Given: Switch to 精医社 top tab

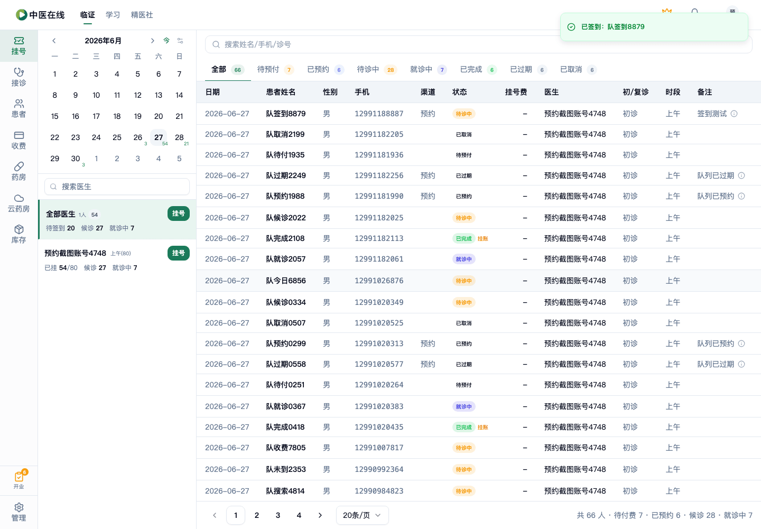Looking at the screenshot, I should pyautogui.click(x=142, y=15).
